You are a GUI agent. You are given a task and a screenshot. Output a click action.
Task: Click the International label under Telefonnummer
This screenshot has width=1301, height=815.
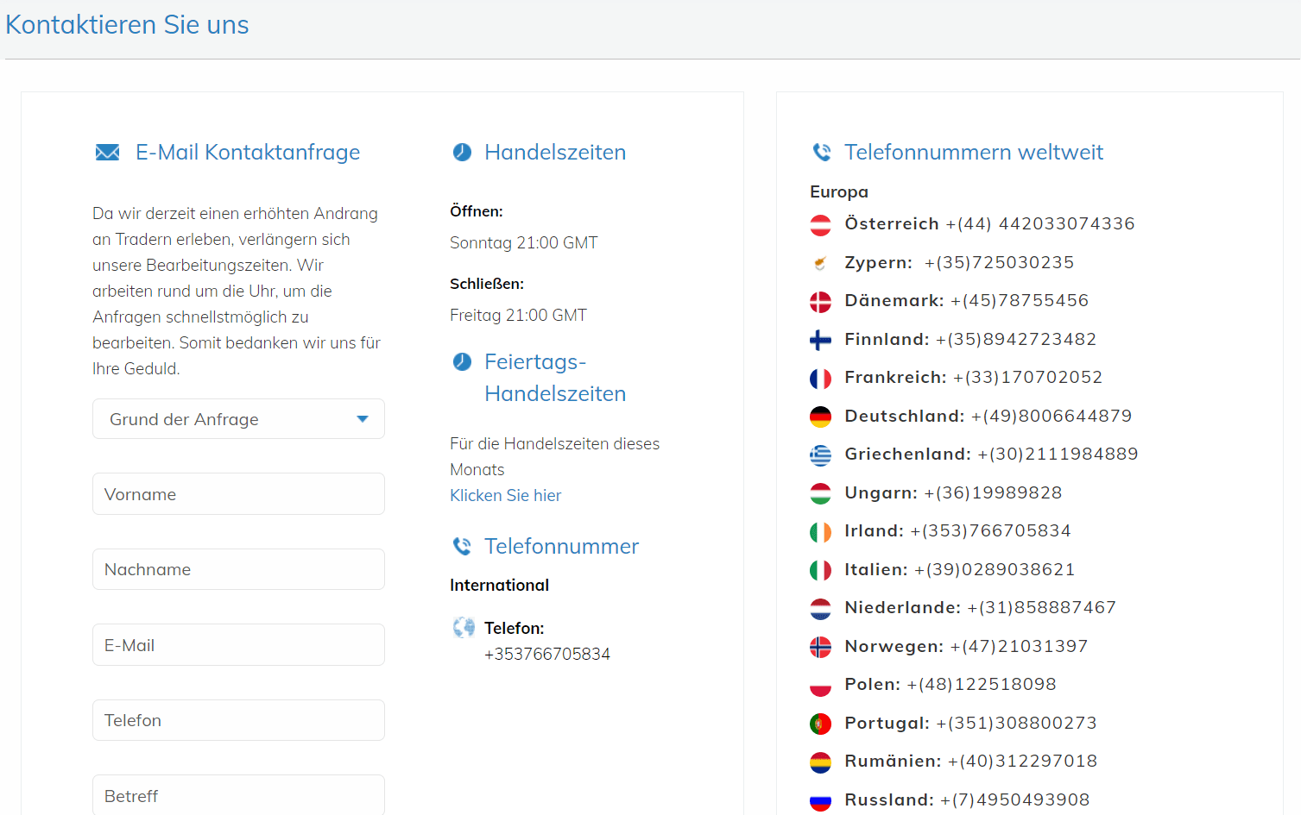click(500, 585)
